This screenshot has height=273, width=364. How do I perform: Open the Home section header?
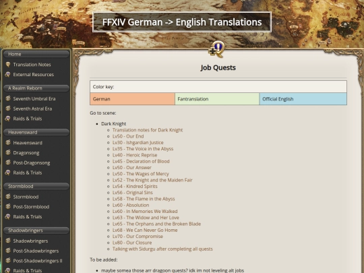tap(36, 54)
